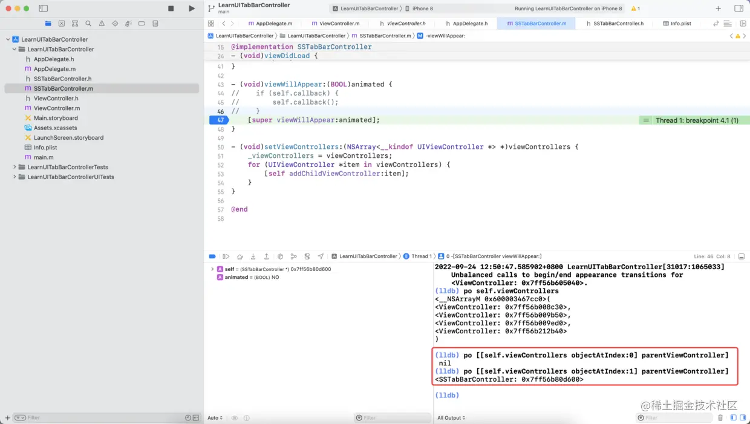The height and width of the screenshot is (424, 750).
Task: Open the Project navigator folder icon
Action: (x=48, y=24)
